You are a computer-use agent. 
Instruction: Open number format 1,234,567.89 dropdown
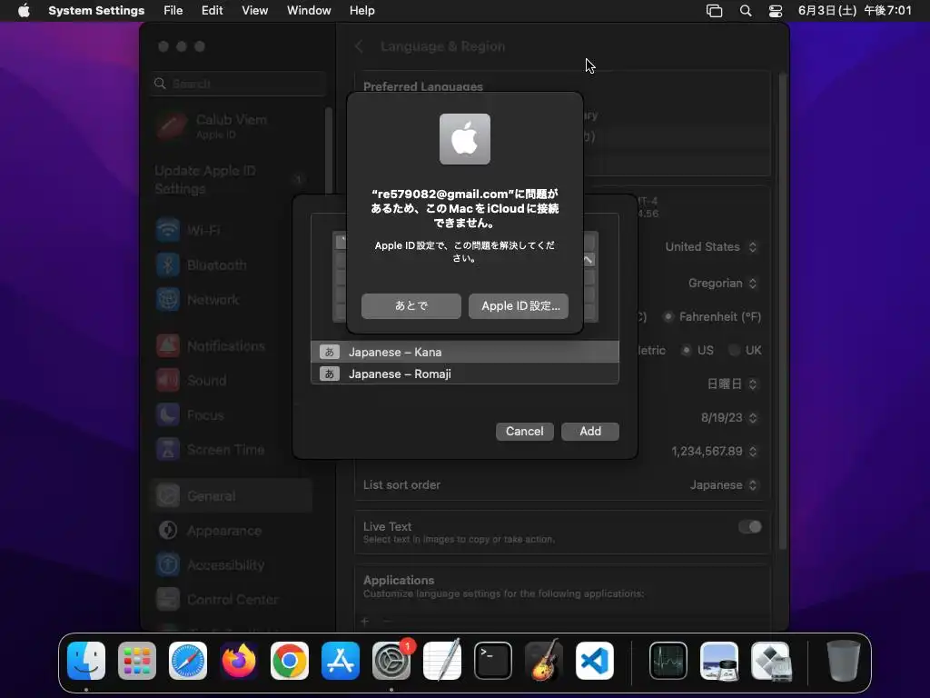[714, 452]
